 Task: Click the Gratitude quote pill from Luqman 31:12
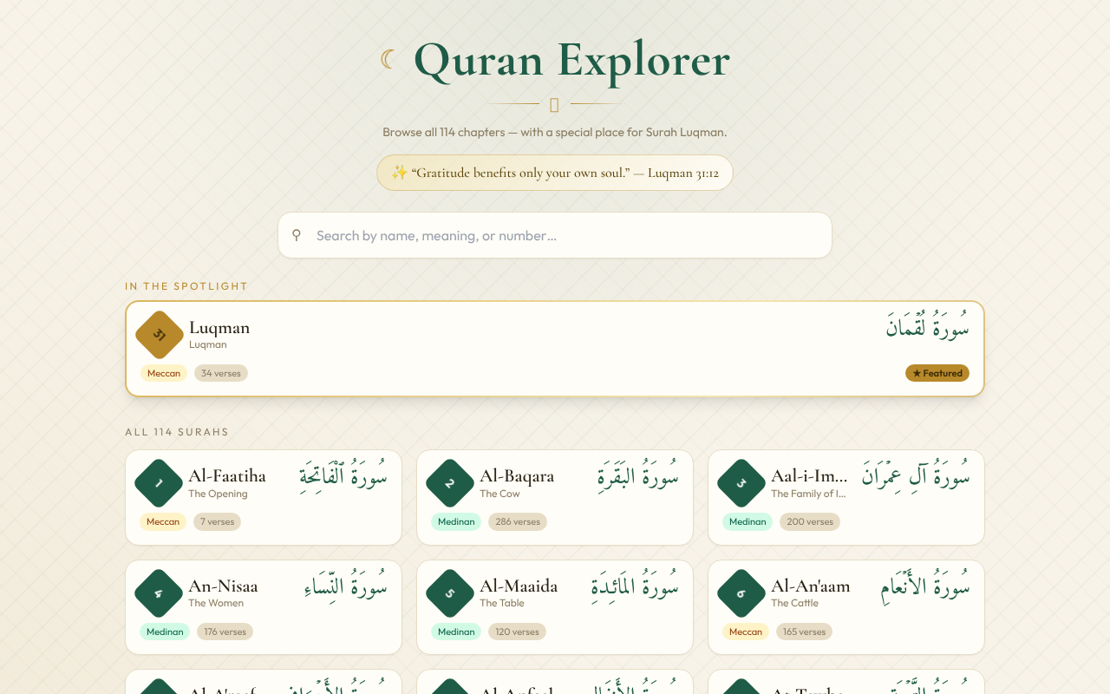555,173
